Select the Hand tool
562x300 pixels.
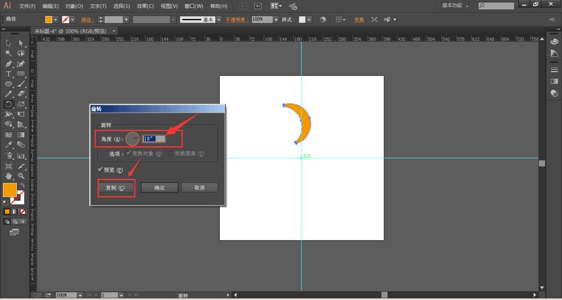tap(9, 176)
